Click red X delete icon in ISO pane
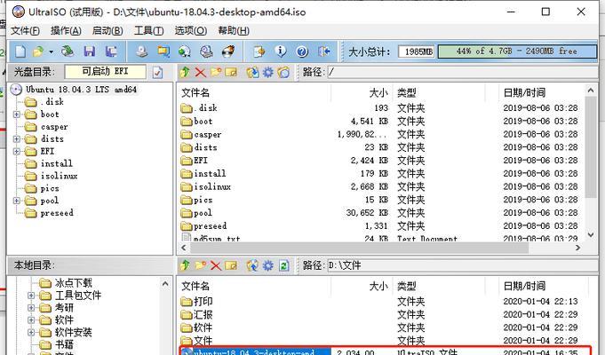The height and width of the screenshot is (355, 605). click(x=200, y=72)
